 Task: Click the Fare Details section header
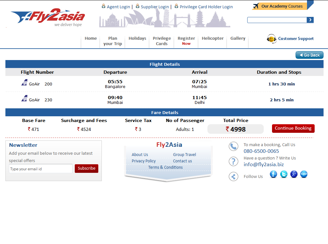164,112
